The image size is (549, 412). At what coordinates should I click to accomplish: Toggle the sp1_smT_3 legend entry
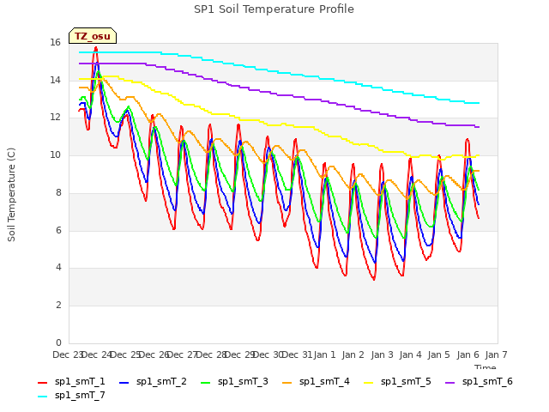234,381
